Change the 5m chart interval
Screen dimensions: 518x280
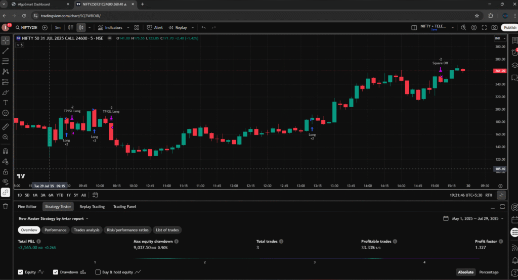[58, 27]
